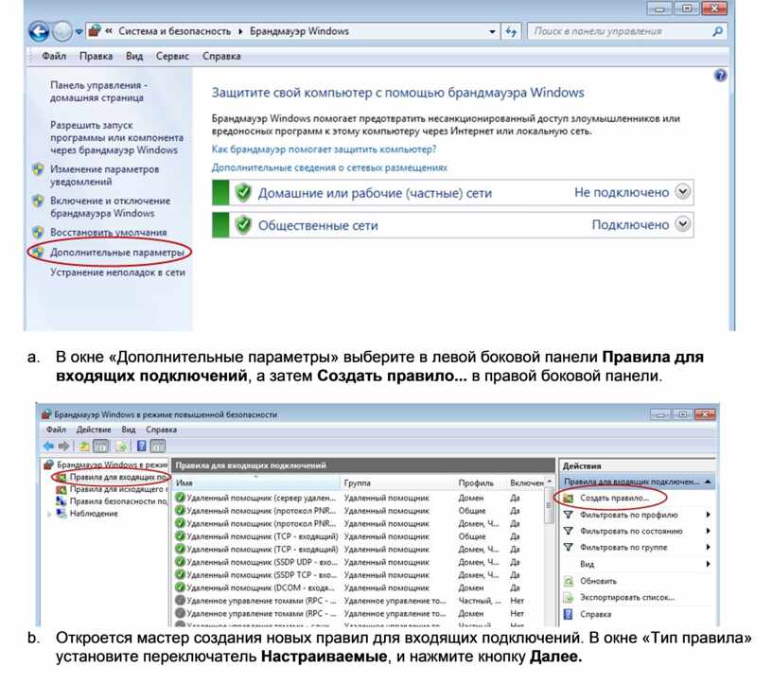Toggle the action pane toolbar icon
This screenshot has width=772, height=684.
coord(158,447)
